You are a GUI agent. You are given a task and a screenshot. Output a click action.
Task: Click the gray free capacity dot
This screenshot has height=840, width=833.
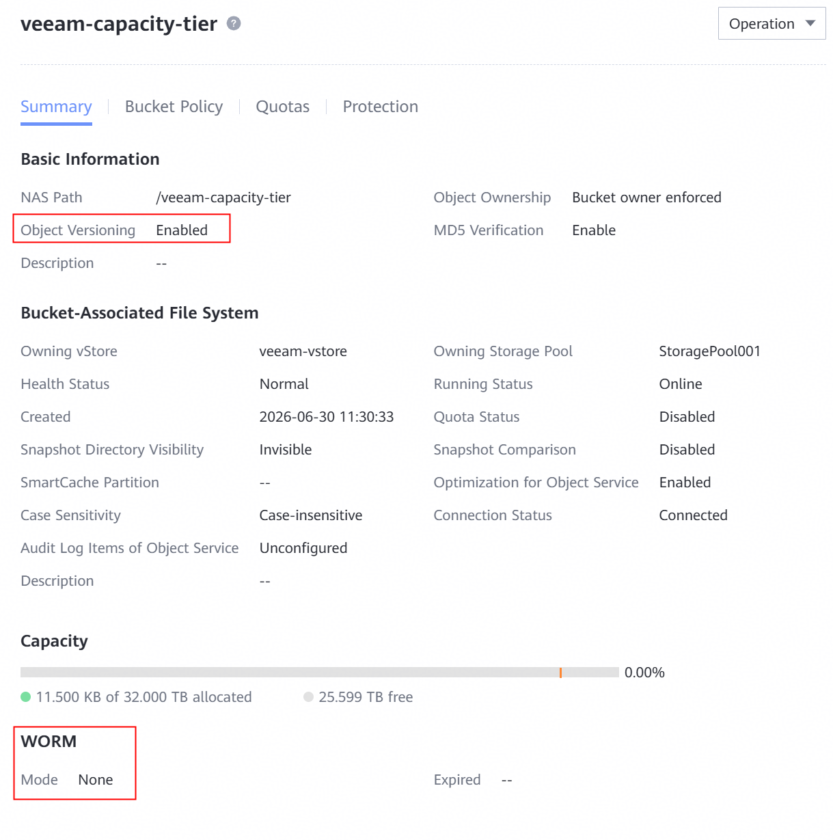pos(309,697)
